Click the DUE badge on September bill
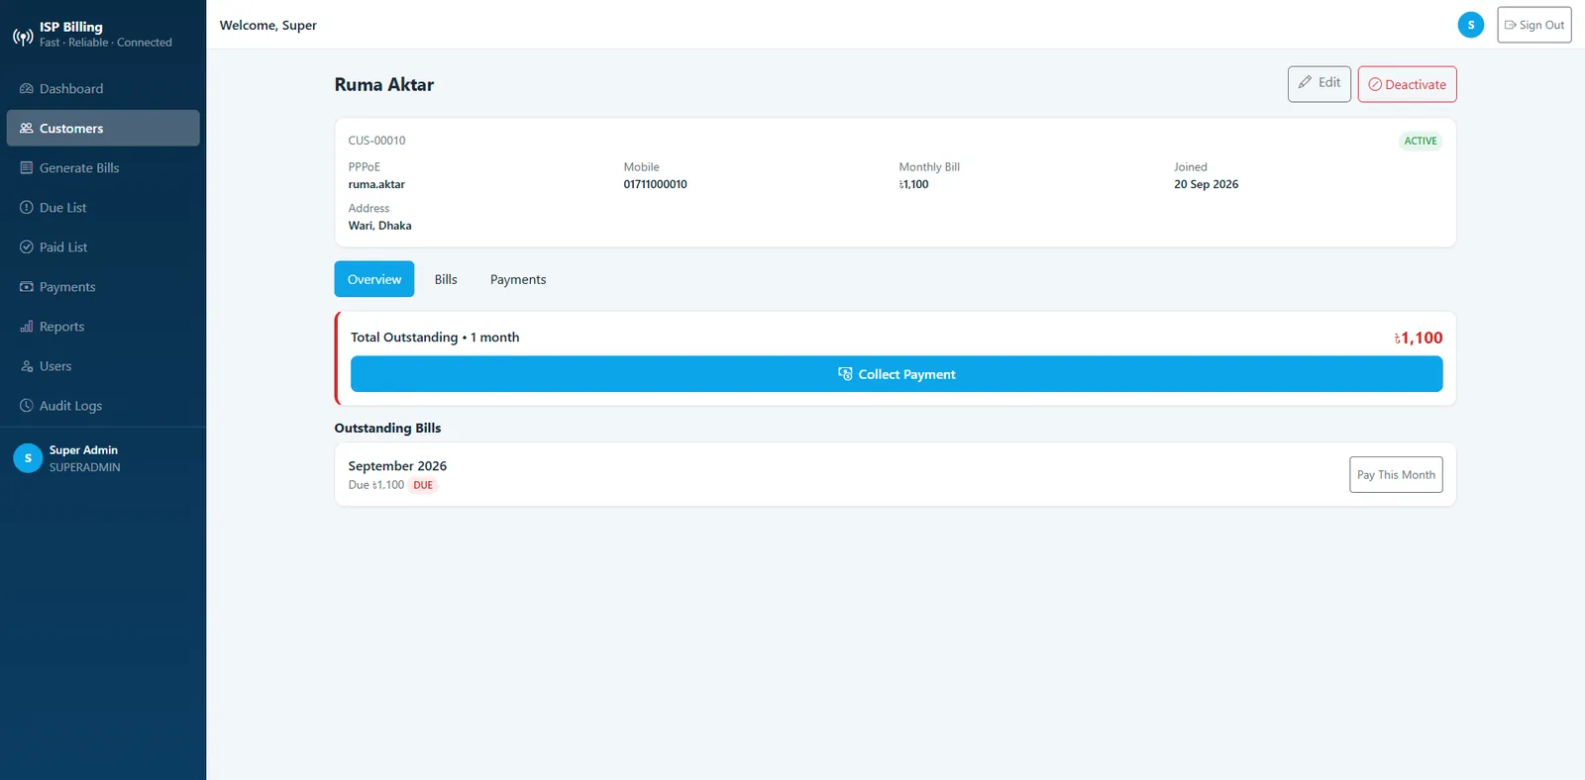Image resolution: width=1585 pixels, height=780 pixels. click(x=423, y=485)
